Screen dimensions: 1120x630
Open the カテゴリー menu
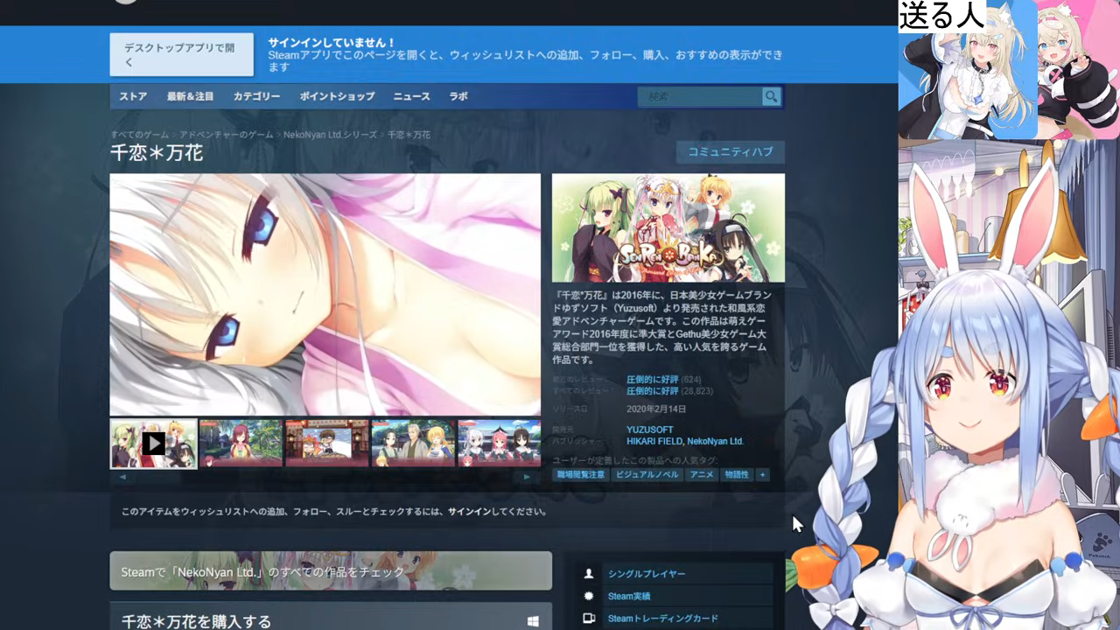(x=256, y=96)
